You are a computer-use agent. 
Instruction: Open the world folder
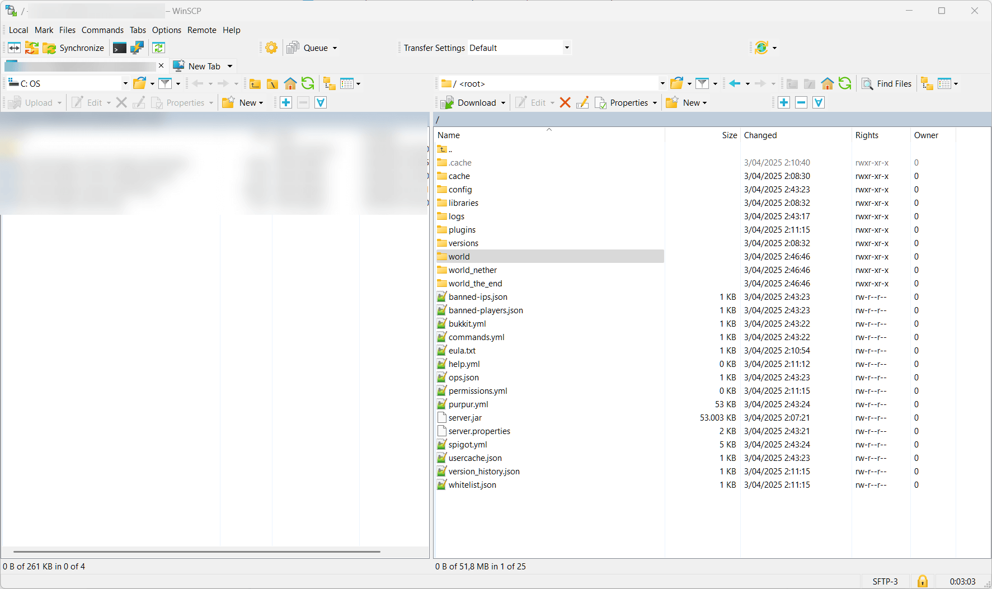pos(460,256)
